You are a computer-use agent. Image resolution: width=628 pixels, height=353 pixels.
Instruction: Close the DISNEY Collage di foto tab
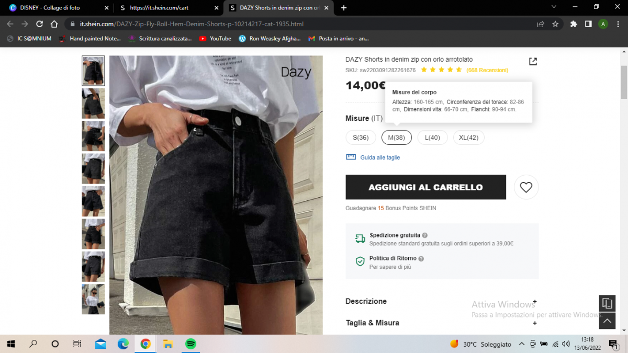pos(106,8)
